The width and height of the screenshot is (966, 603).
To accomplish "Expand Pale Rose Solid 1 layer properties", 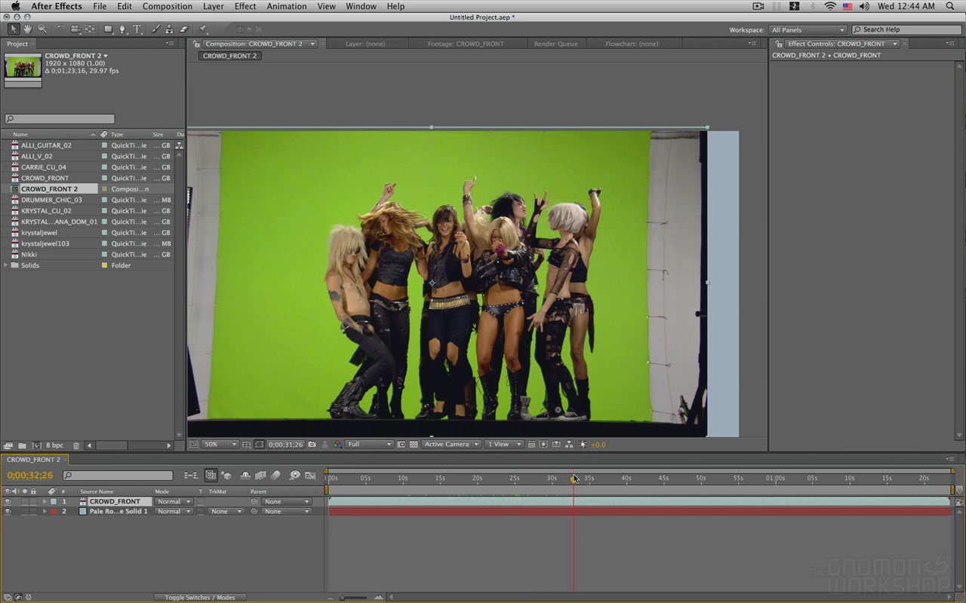I will [45, 511].
